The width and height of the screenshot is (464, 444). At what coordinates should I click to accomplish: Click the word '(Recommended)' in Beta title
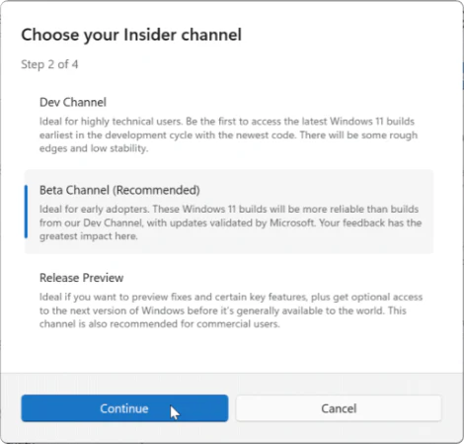pos(156,190)
